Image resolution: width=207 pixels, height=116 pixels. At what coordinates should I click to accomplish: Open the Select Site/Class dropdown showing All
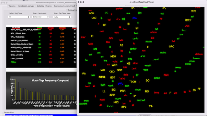coord(19,17)
